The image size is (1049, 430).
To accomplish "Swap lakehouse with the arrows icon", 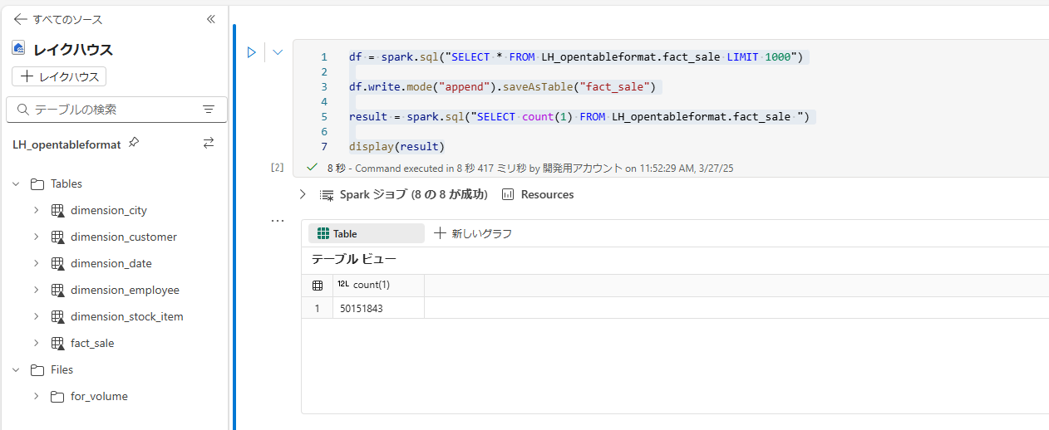I will pyautogui.click(x=209, y=143).
